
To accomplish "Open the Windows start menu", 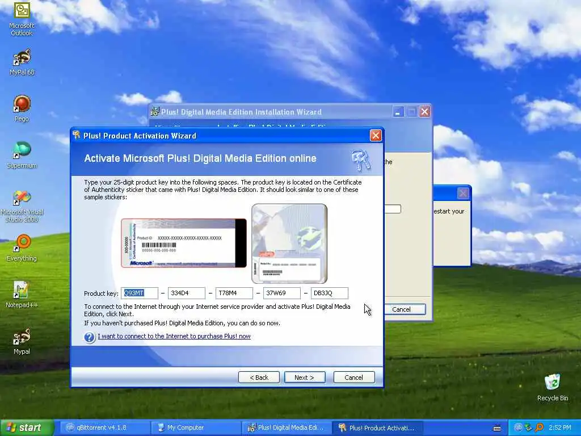I will [27, 427].
